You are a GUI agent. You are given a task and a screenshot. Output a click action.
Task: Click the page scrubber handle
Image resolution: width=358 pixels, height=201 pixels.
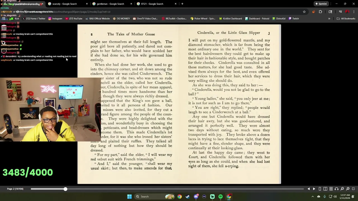click(65, 189)
